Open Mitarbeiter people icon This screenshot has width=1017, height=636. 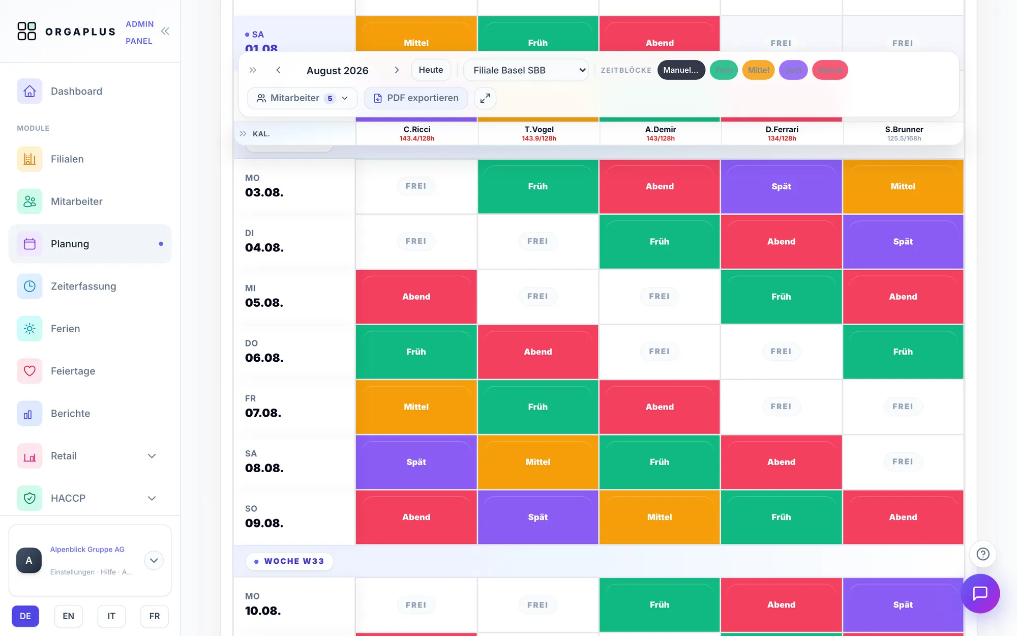(x=29, y=201)
